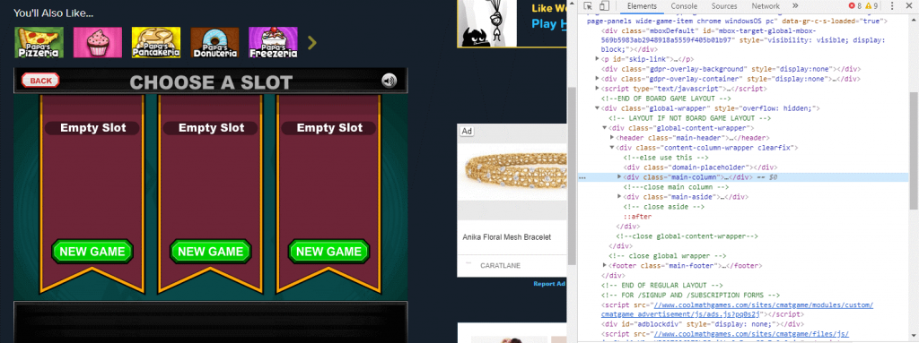This screenshot has width=919, height=343.
Task: Open the DevTools three-dot menu
Action: 892,6
